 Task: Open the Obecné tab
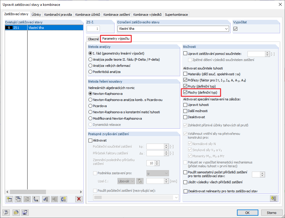(93, 38)
